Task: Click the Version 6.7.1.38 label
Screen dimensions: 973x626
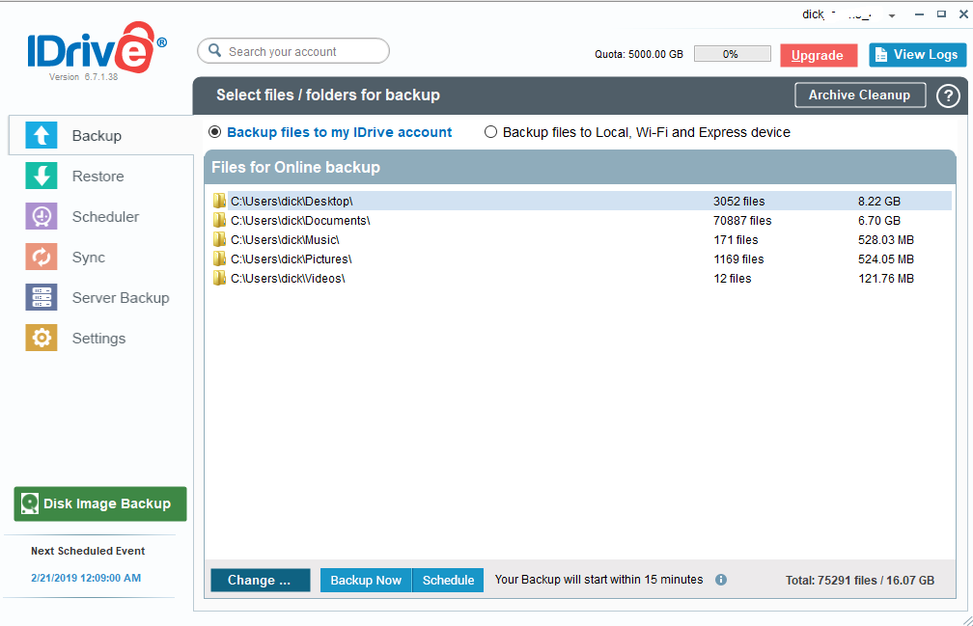Action: [x=83, y=77]
